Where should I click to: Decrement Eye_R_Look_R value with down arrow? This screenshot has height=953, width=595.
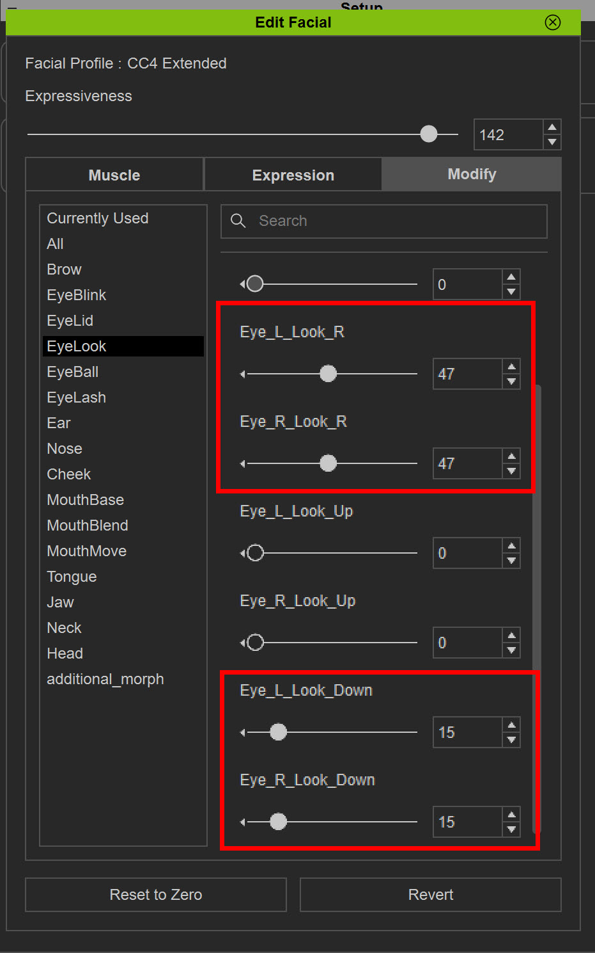pyautogui.click(x=511, y=471)
